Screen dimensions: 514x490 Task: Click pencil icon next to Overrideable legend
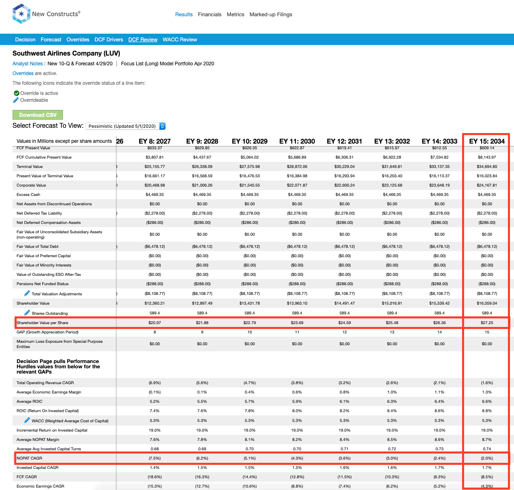pos(16,100)
